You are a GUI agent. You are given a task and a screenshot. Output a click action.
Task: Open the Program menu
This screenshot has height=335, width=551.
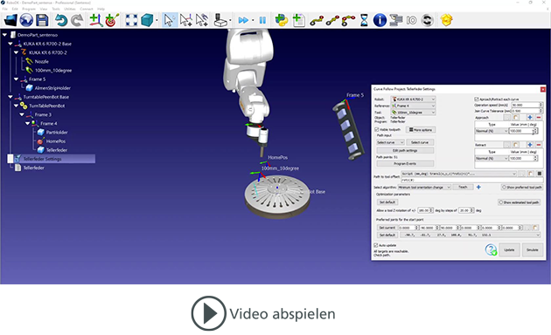tap(29, 9)
